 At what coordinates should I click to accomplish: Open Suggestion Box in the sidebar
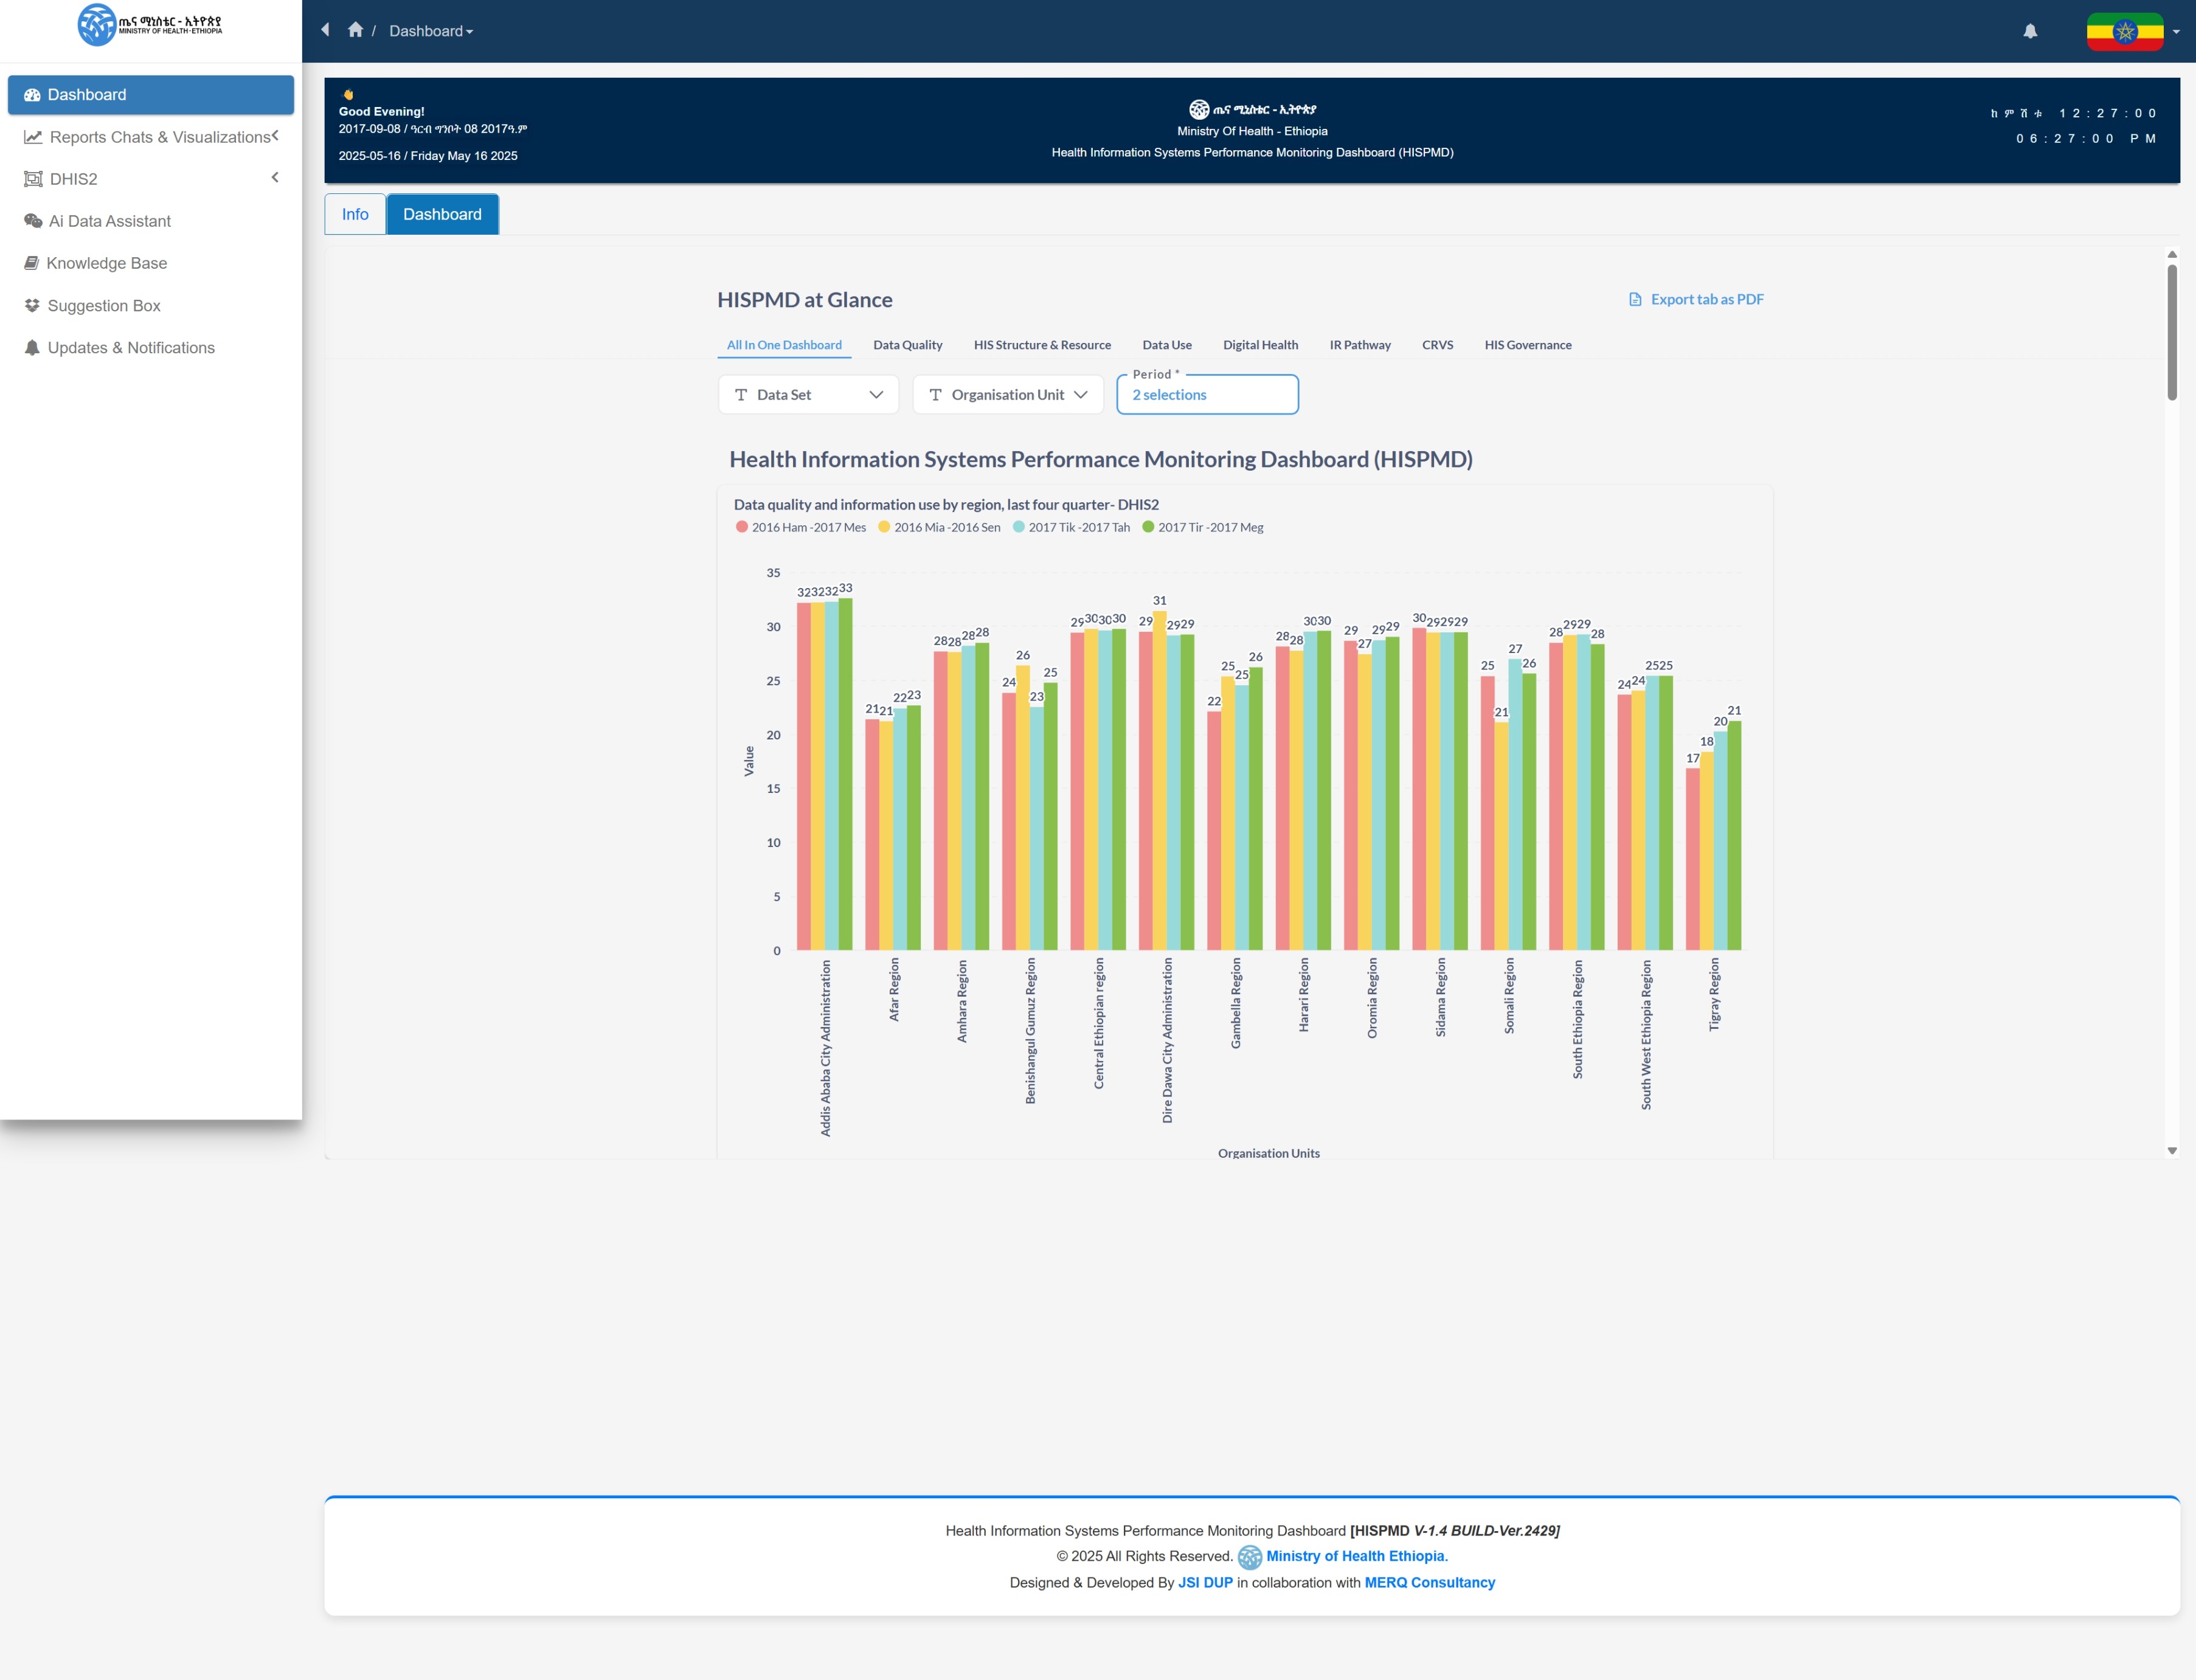(x=103, y=305)
